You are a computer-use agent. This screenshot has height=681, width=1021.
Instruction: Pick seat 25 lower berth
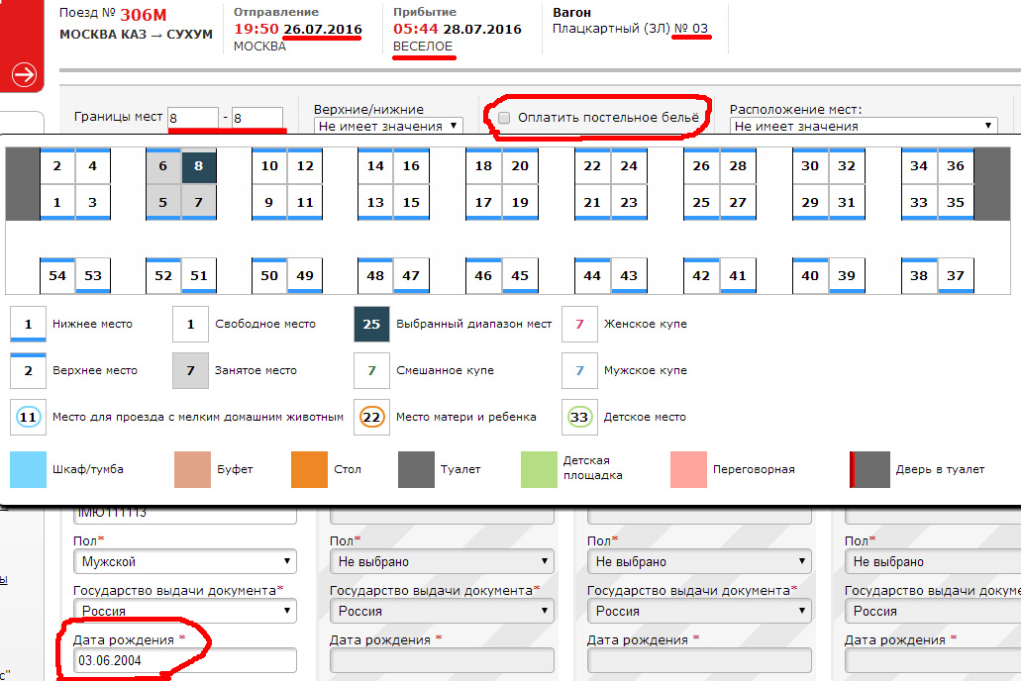(x=701, y=203)
